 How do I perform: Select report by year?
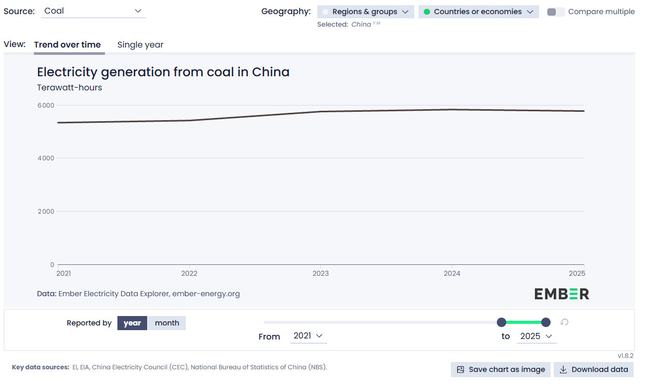click(132, 323)
